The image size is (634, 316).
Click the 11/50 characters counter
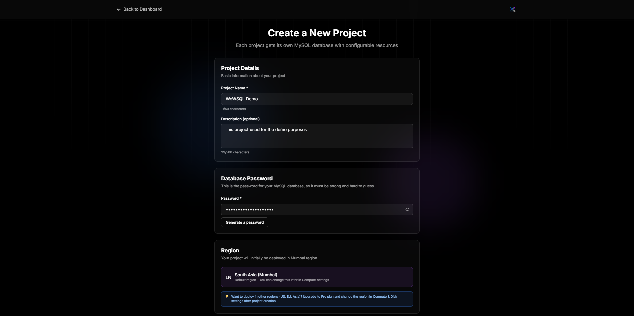[x=233, y=109]
